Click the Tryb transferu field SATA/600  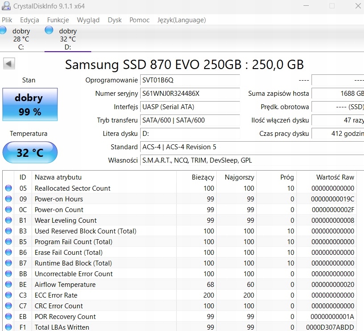coord(190,120)
